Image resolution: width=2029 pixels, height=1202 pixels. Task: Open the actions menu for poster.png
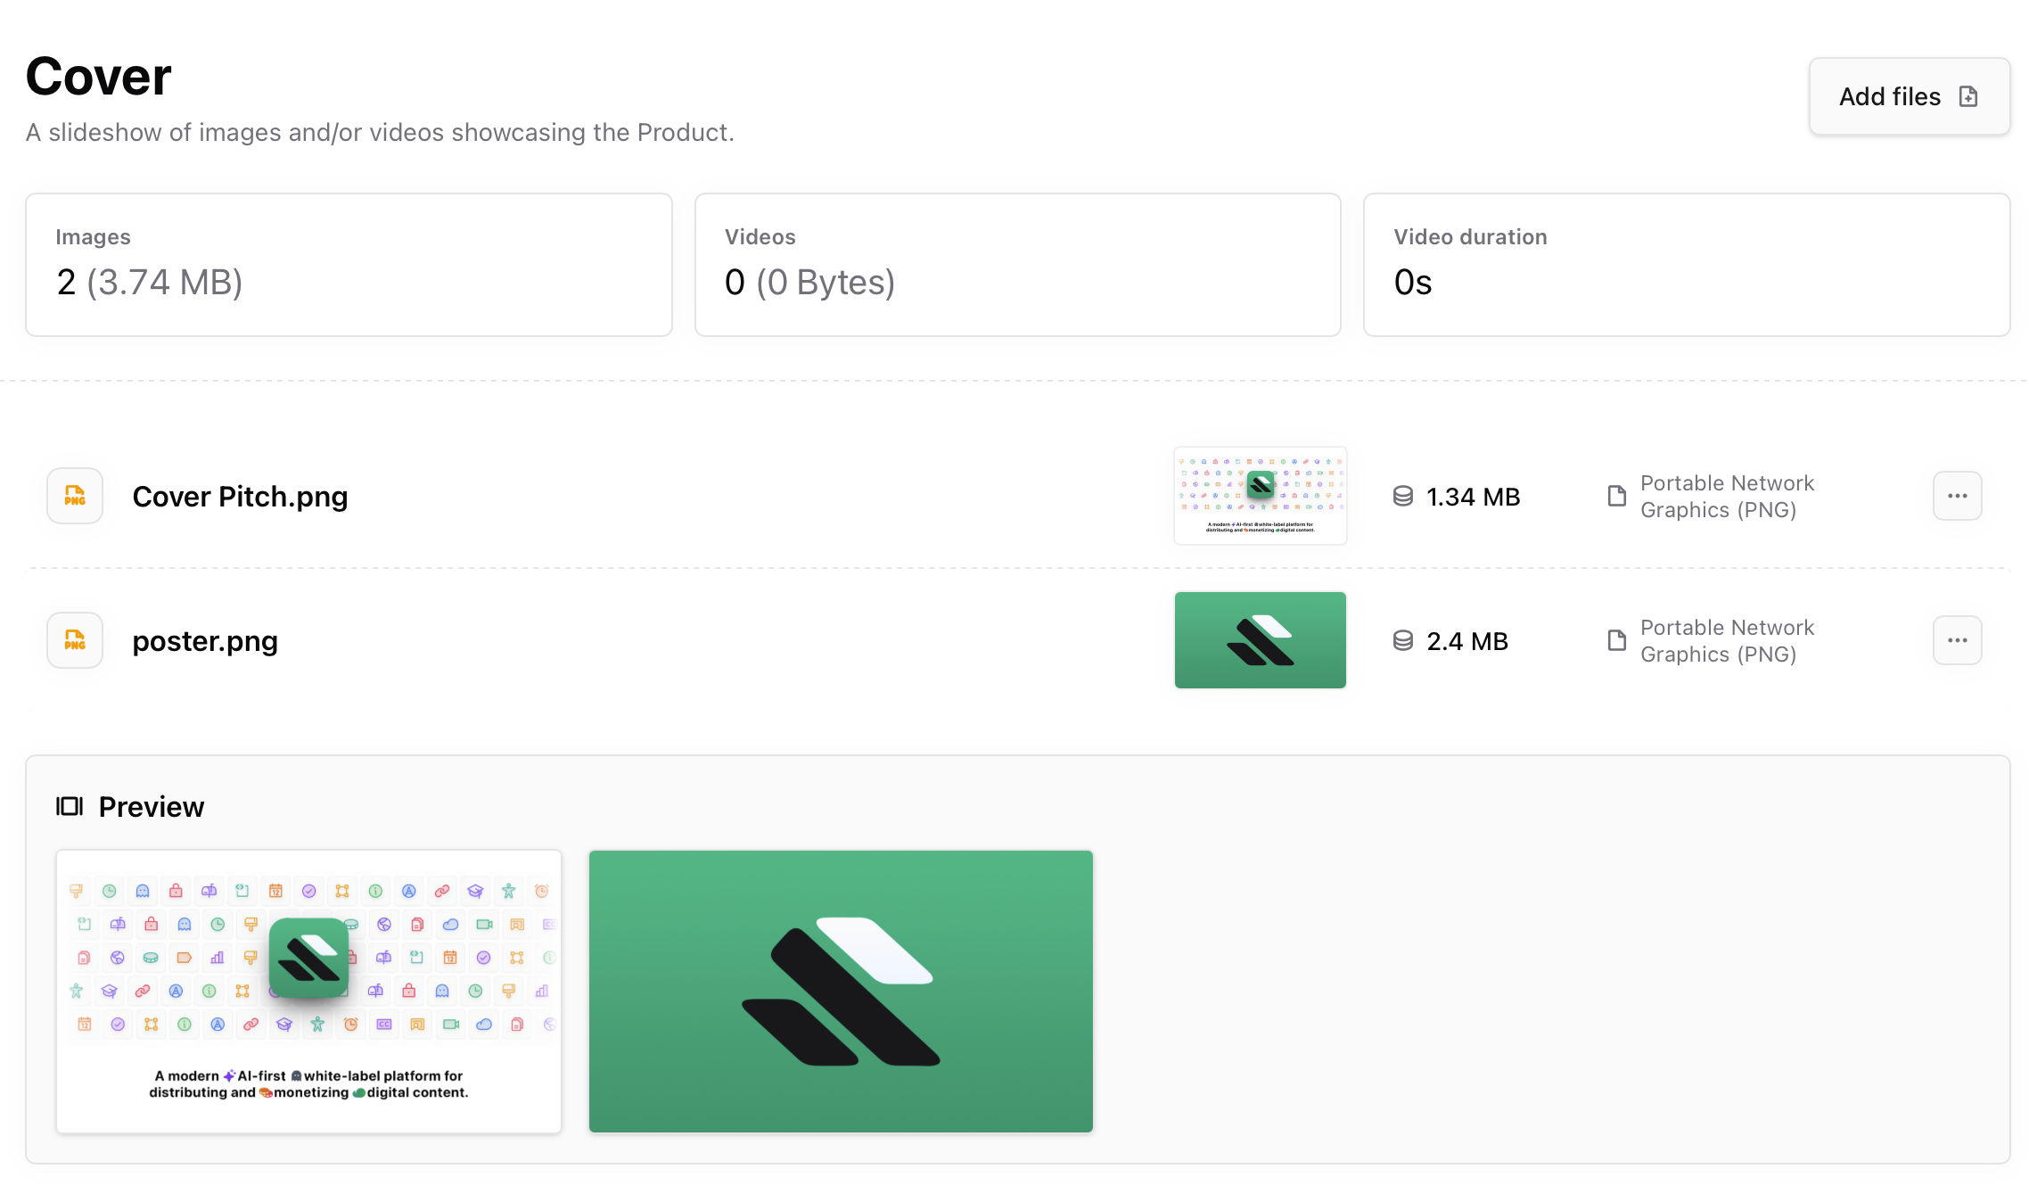pyautogui.click(x=1957, y=640)
